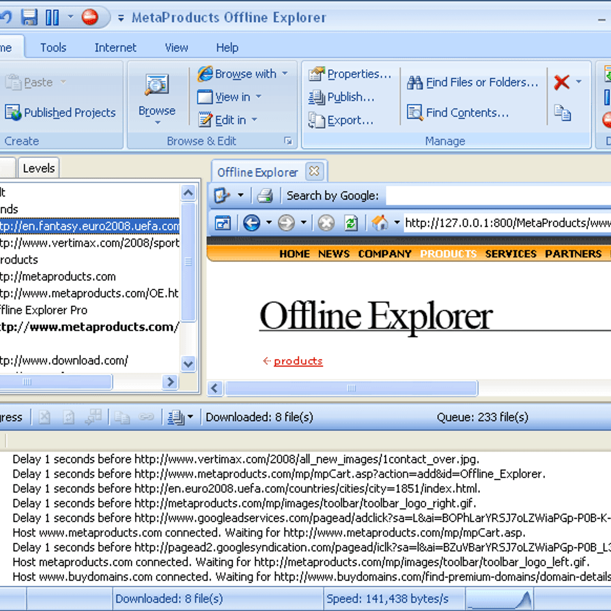Click the Refresh page icon
The height and width of the screenshot is (611, 611).
point(351,223)
